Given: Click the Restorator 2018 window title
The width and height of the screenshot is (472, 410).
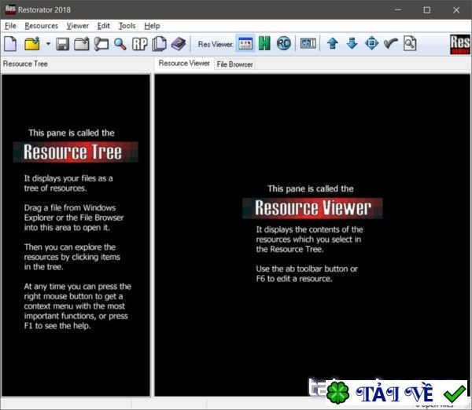Looking at the screenshot, I should point(44,10).
